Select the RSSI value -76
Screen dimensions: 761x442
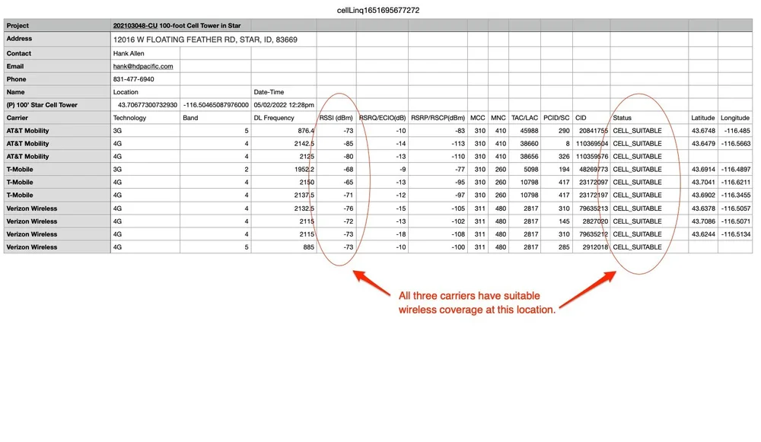coord(348,208)
